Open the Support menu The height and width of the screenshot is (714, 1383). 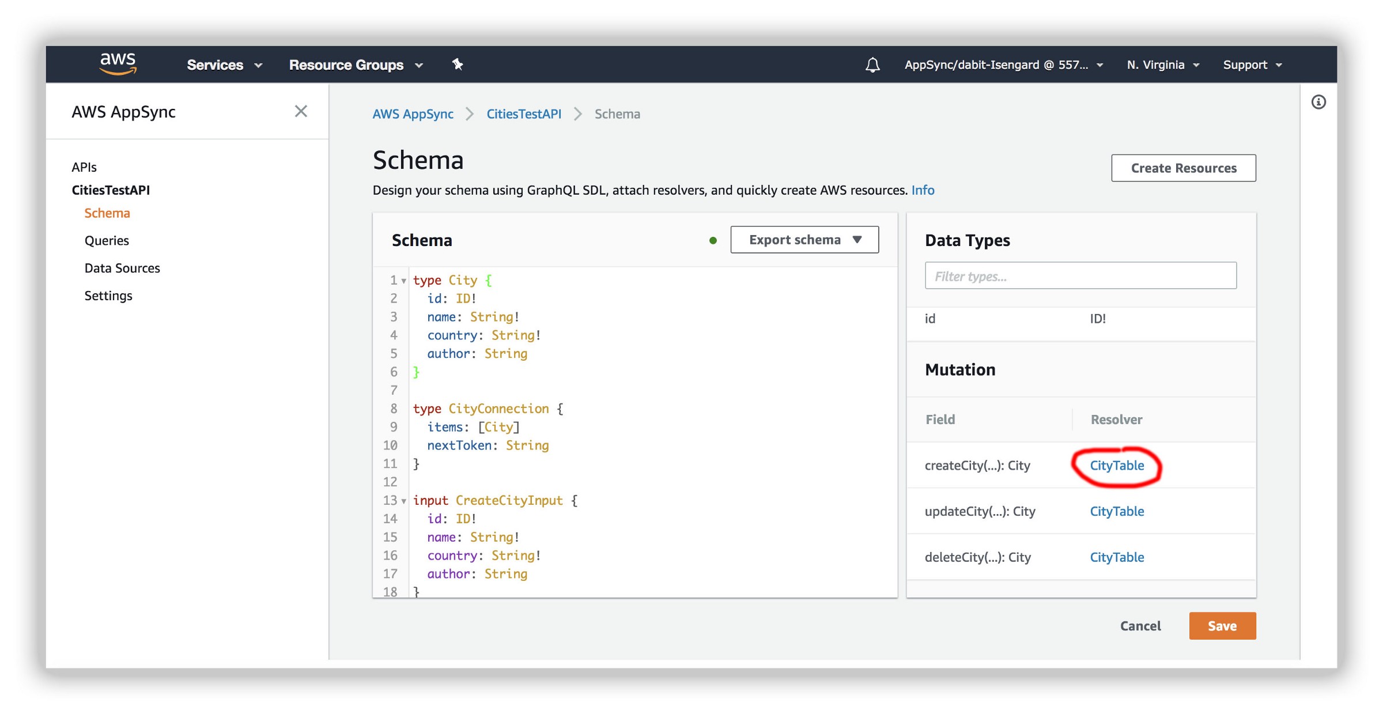[x=1252, y=65]
